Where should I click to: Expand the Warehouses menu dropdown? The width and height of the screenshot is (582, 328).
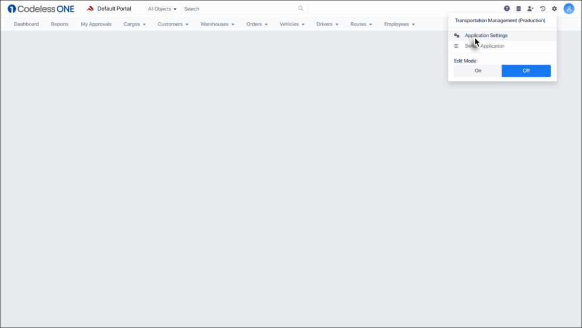point(217,24)
